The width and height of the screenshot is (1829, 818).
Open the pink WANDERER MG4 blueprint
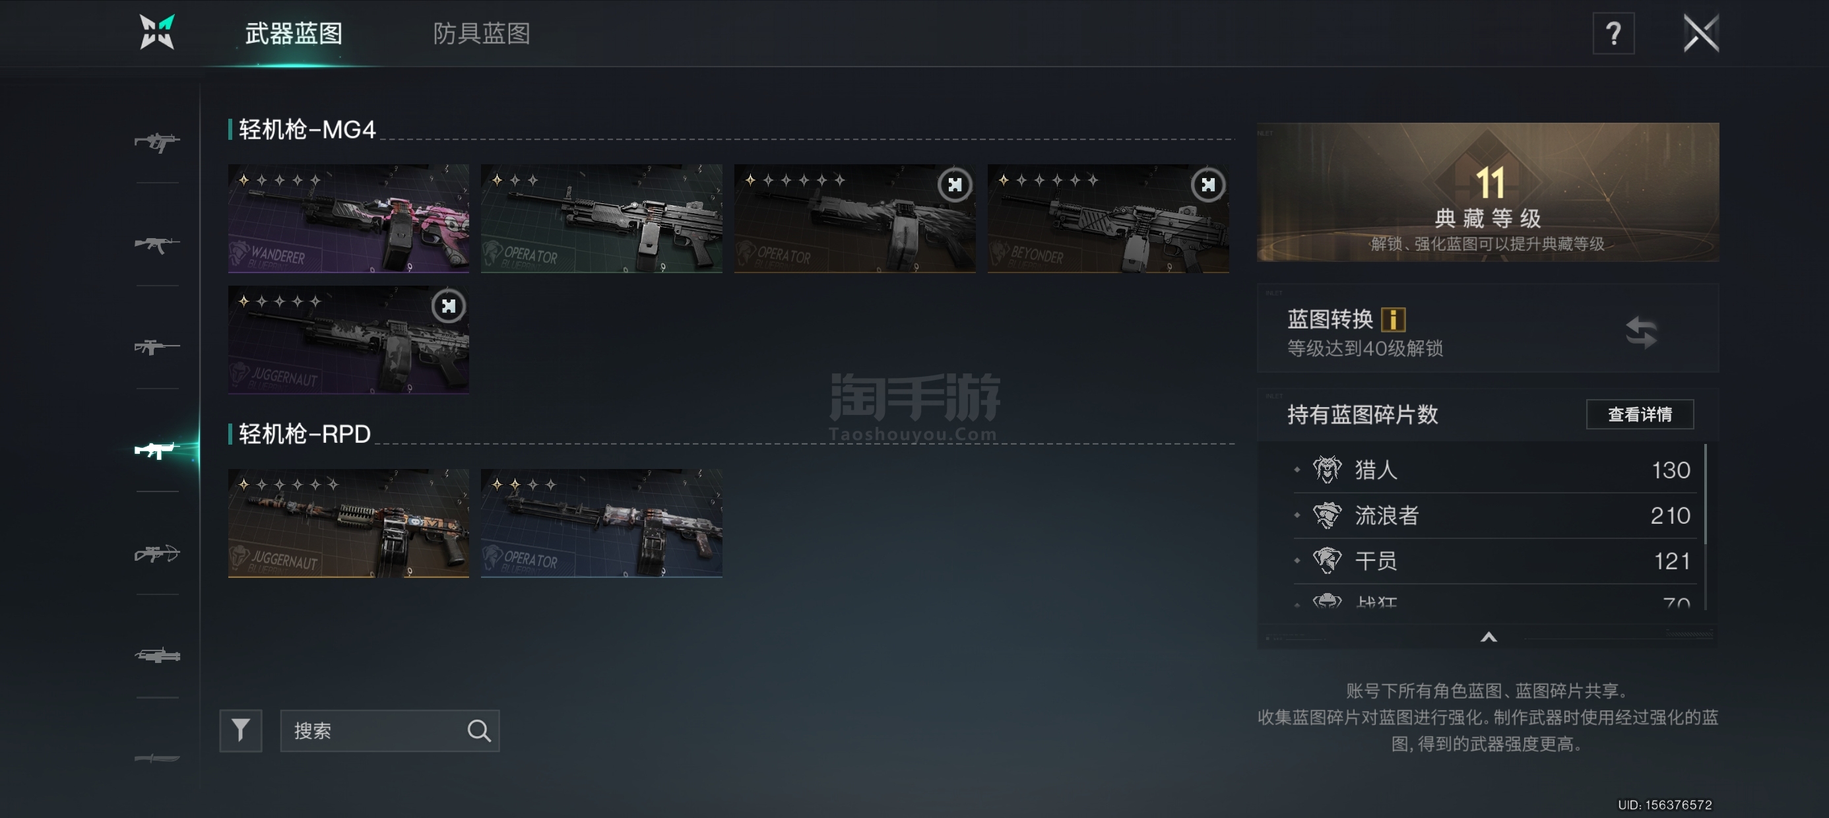pos(348,218)
